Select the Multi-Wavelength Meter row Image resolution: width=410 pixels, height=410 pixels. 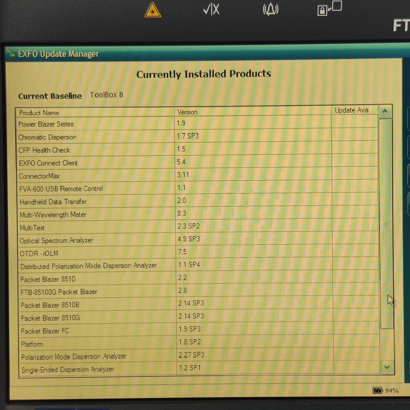pos(198,214)
